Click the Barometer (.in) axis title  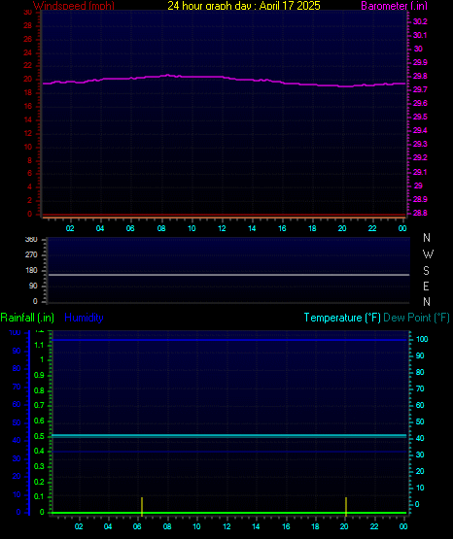point(394,6)
